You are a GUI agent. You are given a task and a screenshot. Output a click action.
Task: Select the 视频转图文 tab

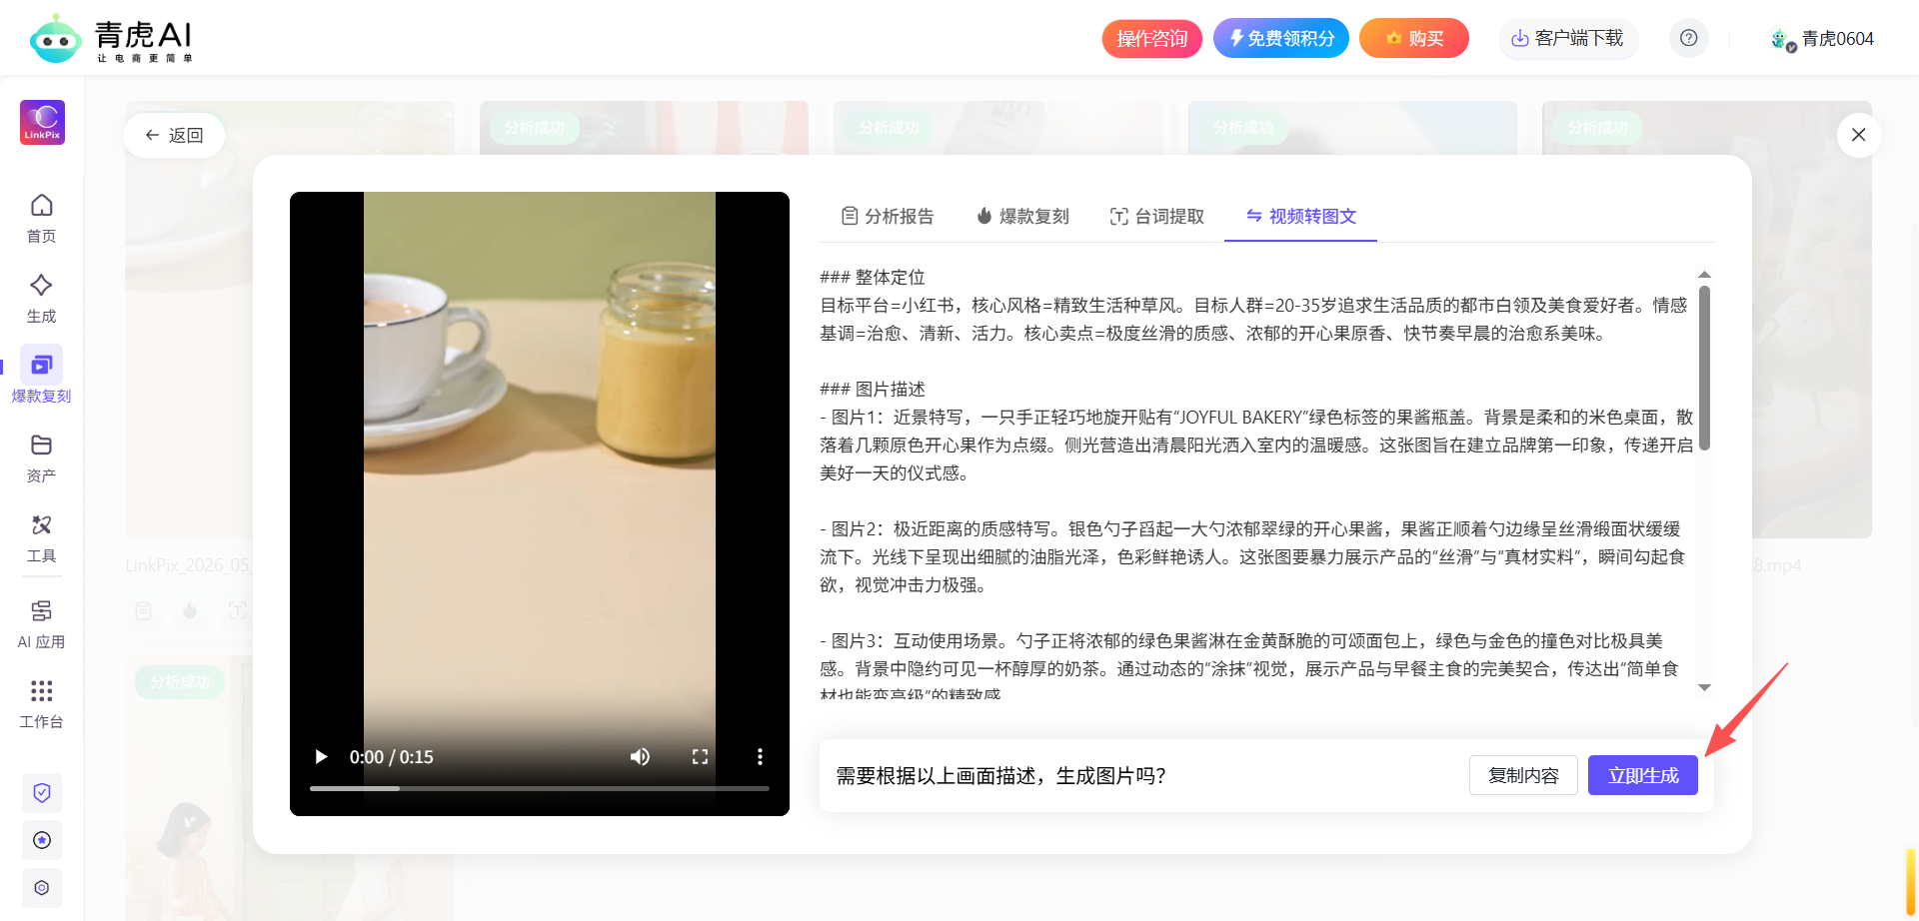click(x=1300, y=216)
